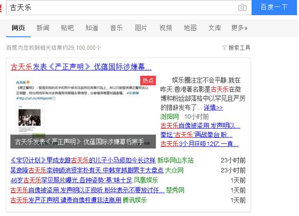Image resolution: width=299 pixels, height=216 pixels.
Task: Click the 详情>> link
Action: click(x=213, y=108)
